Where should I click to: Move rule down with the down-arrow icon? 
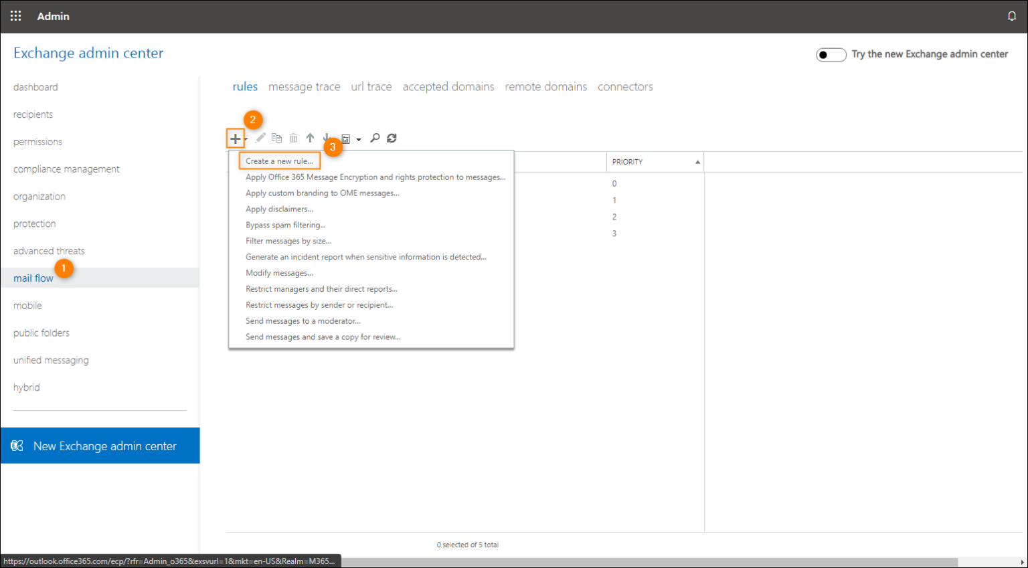(x=326, y=138)
